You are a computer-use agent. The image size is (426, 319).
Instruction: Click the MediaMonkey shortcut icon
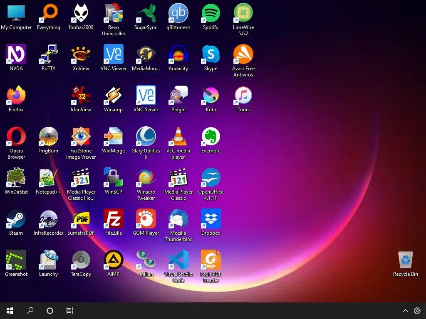tap(146, 54)
